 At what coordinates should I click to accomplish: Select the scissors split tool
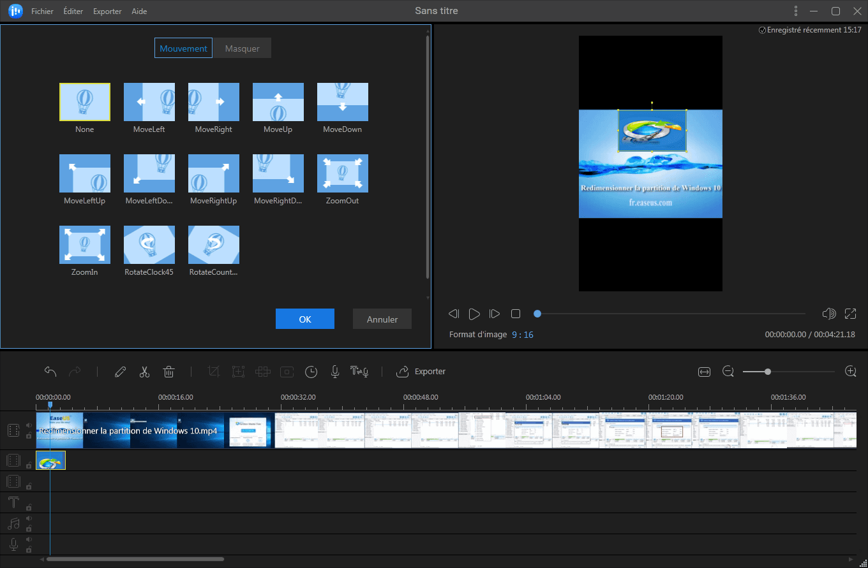click(x=144, y=372)
